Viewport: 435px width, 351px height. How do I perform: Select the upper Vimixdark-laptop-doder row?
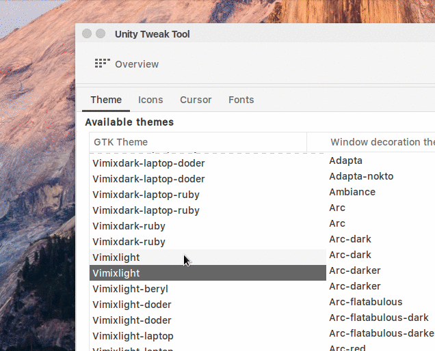point(208,163)
